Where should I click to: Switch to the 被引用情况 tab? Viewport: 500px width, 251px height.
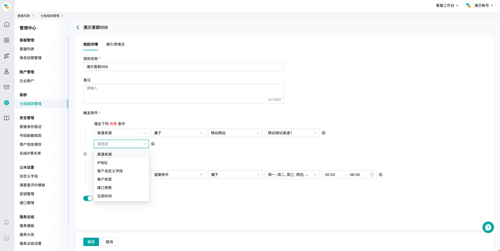point(115,44)
